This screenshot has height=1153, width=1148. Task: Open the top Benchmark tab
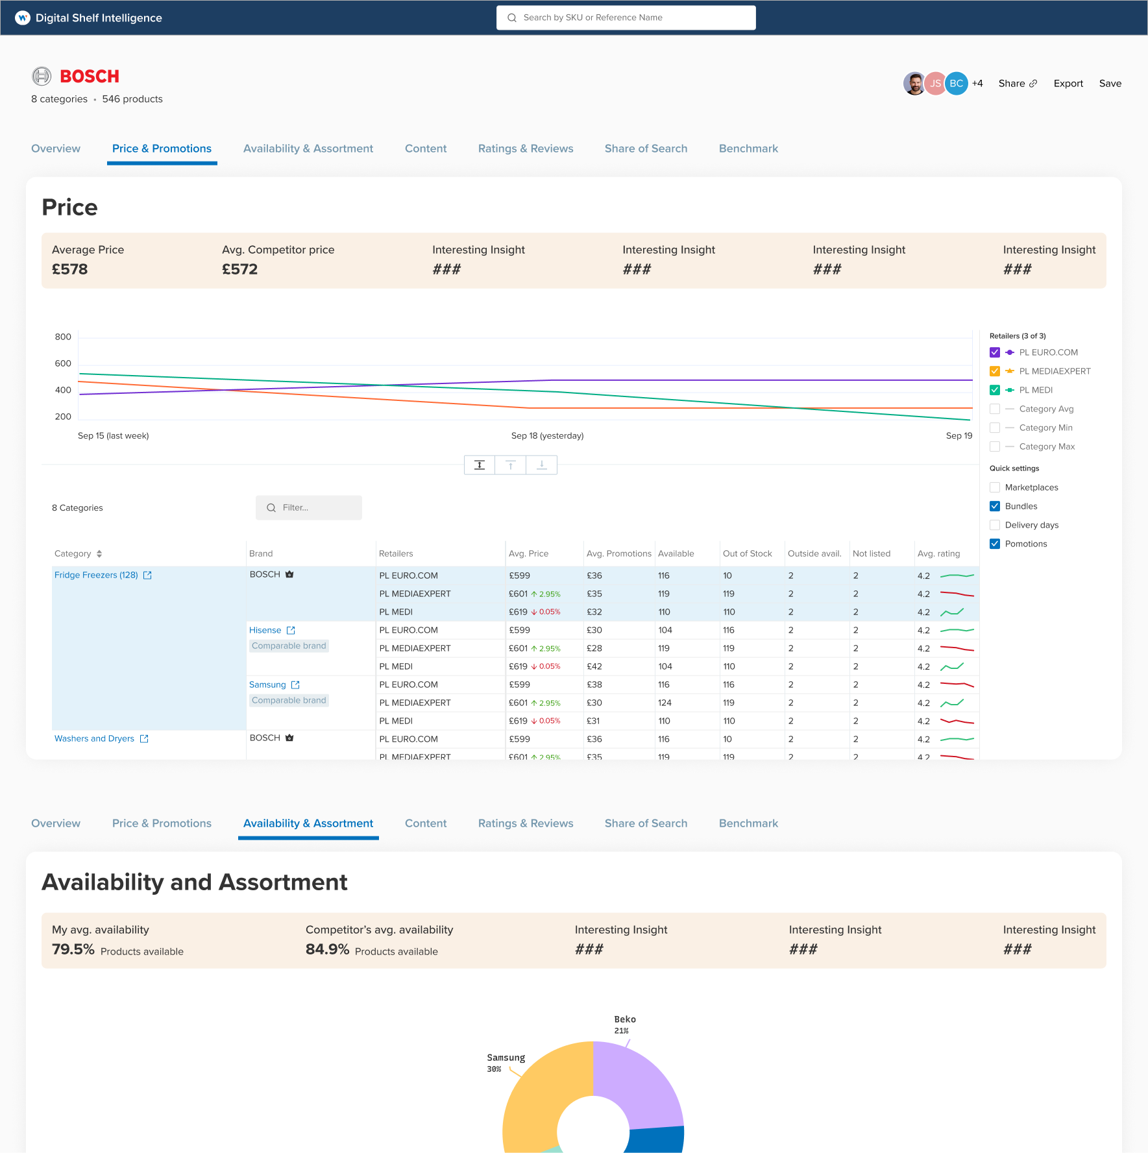point(748,149)
